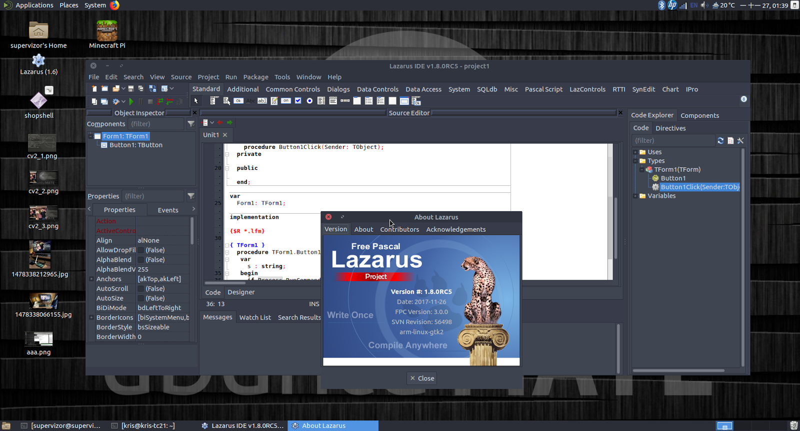
Task: Expand the Anchors property
Action: (x=91, y=279)
